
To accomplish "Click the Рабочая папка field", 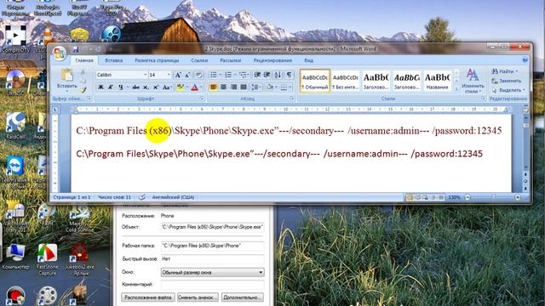I will [x=212, y=246].
